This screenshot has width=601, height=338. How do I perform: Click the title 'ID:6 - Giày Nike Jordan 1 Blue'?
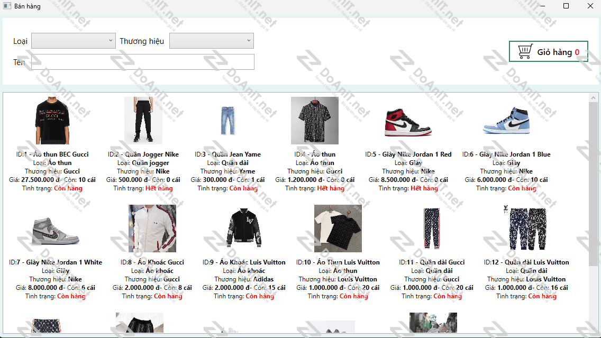click(x=506, y=154)
